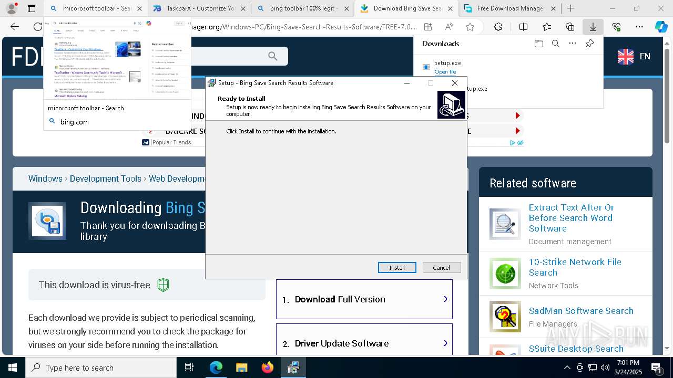673x378 pixels.
Task: Open the Edge profile icon
Action: pyautogui.click(x=12, y=8)
